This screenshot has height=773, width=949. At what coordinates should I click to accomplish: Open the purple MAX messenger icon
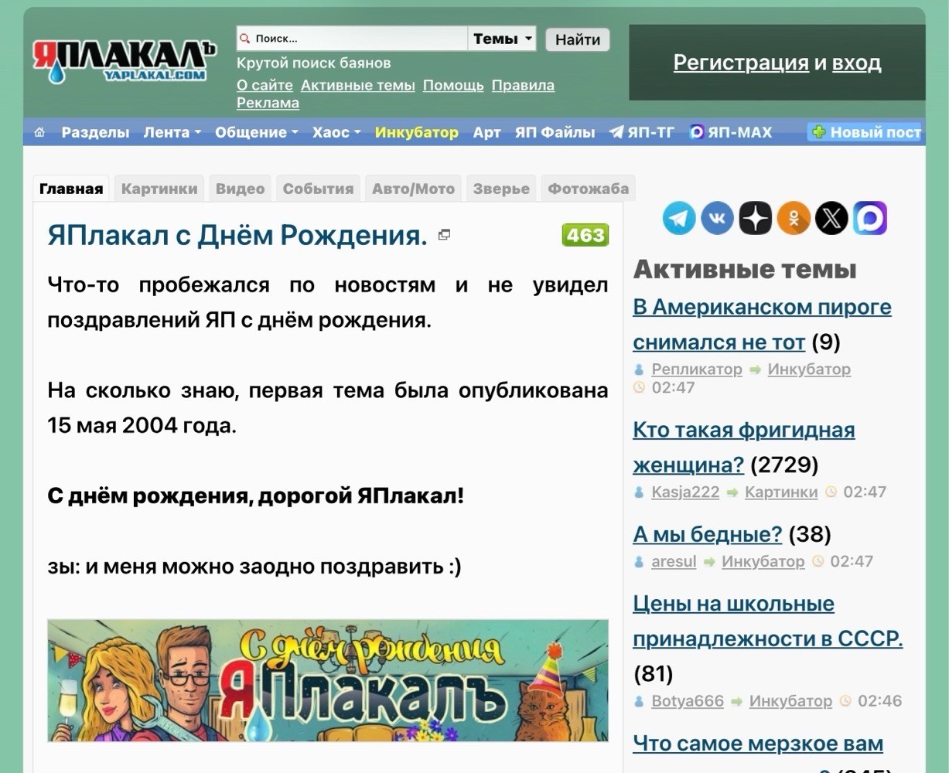tap(870, 218)
